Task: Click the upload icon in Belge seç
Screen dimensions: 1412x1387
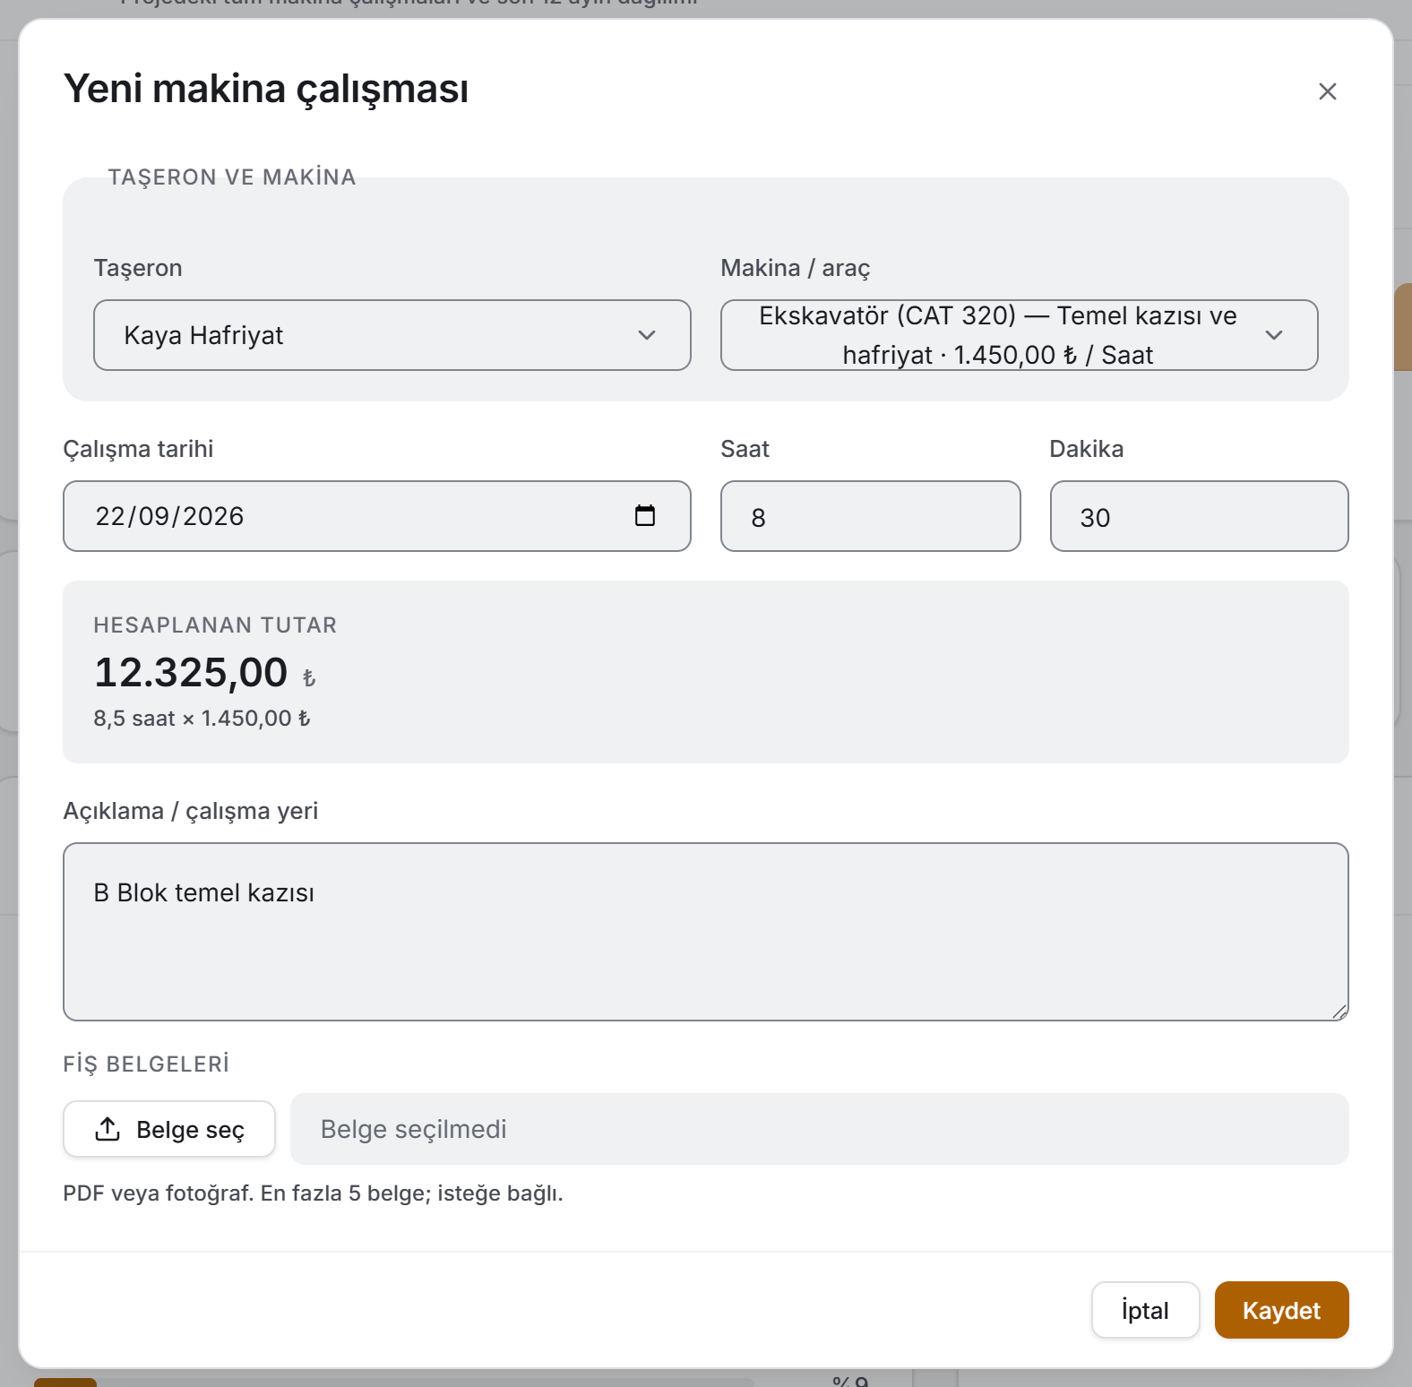Action: (108, 1129)
